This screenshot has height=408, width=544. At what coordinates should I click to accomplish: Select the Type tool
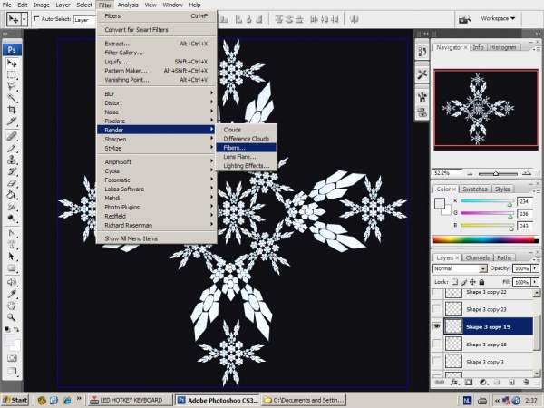[12, 245]
